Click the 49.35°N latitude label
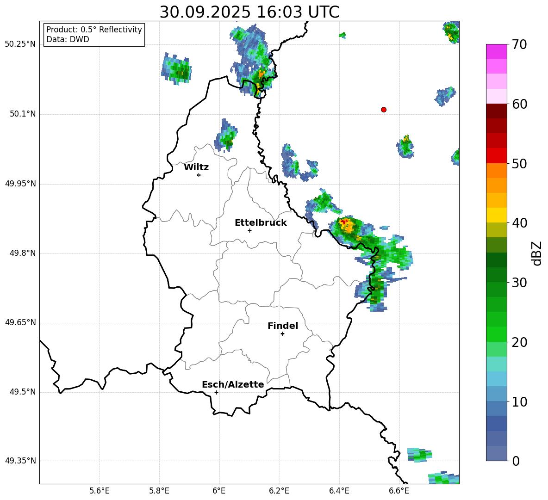 coord(20,461)
